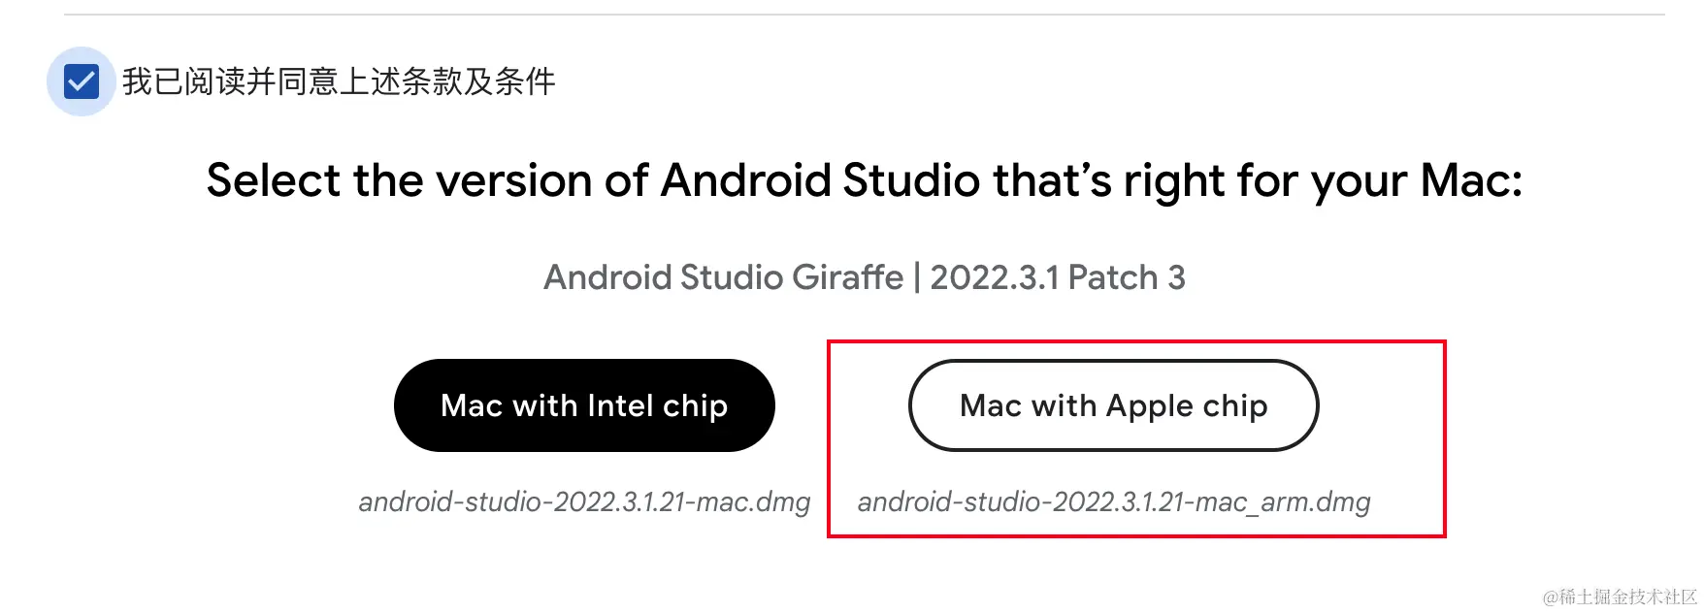Click the word 'Apple' on outlined button
1704x613 pixels.
coord(1149,405)
